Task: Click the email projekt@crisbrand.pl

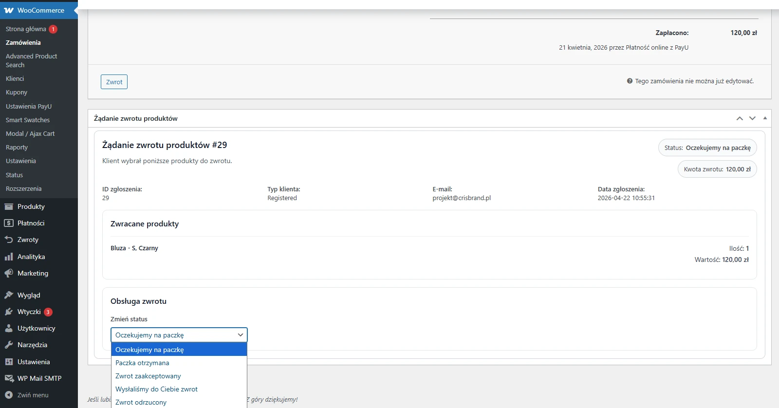Action: pyautogui.click(x=462, y=198)
